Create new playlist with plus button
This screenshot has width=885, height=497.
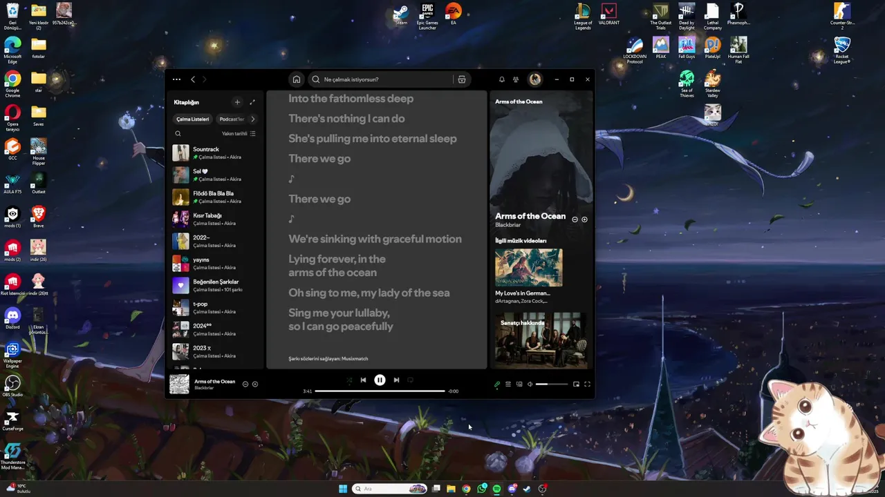point(237,102)
